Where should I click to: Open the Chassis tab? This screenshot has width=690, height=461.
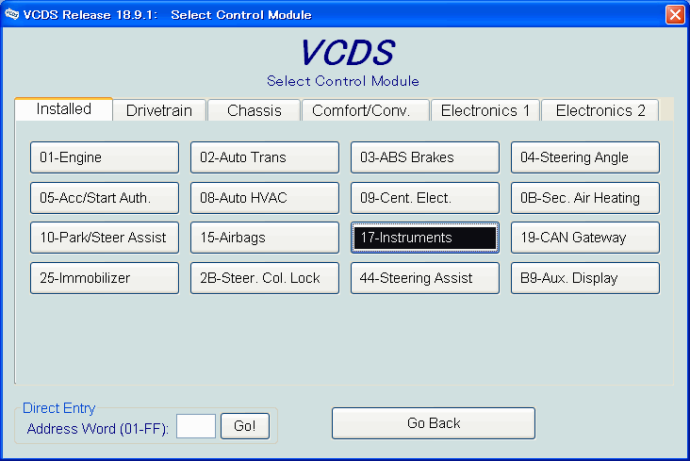pos(254,110)
